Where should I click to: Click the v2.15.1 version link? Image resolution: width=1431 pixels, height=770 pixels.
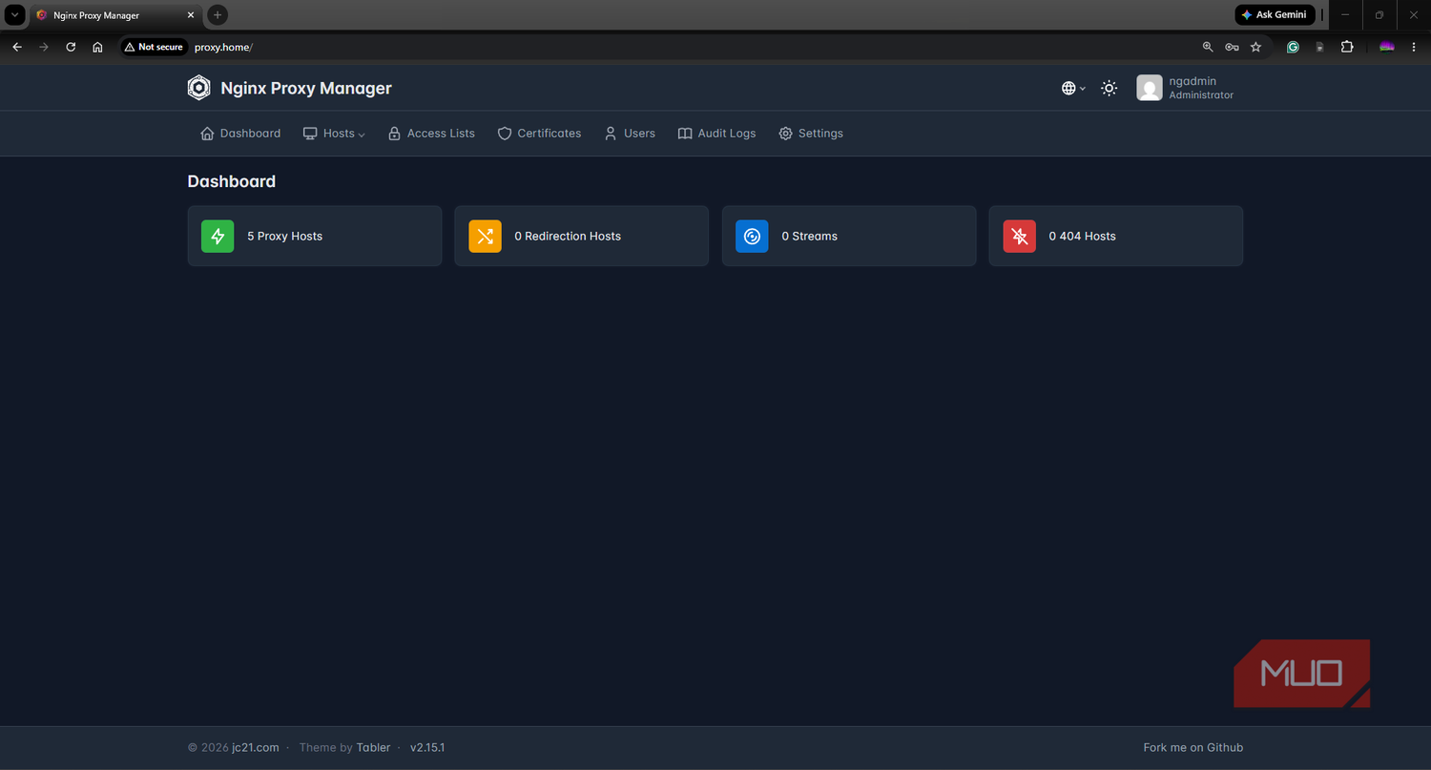click(x=427, y=747)
